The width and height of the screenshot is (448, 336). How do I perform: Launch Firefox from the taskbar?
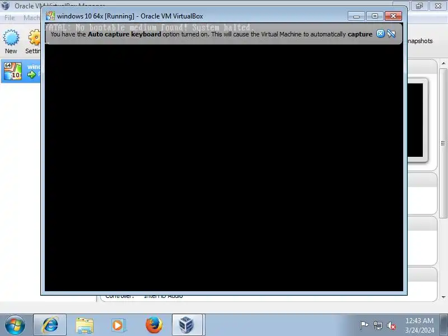(x=153, y=325)
